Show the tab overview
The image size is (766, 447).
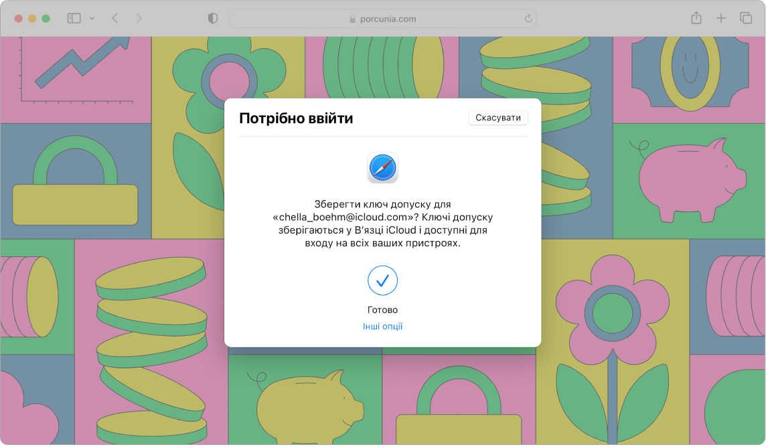click(x=746, y=18)
